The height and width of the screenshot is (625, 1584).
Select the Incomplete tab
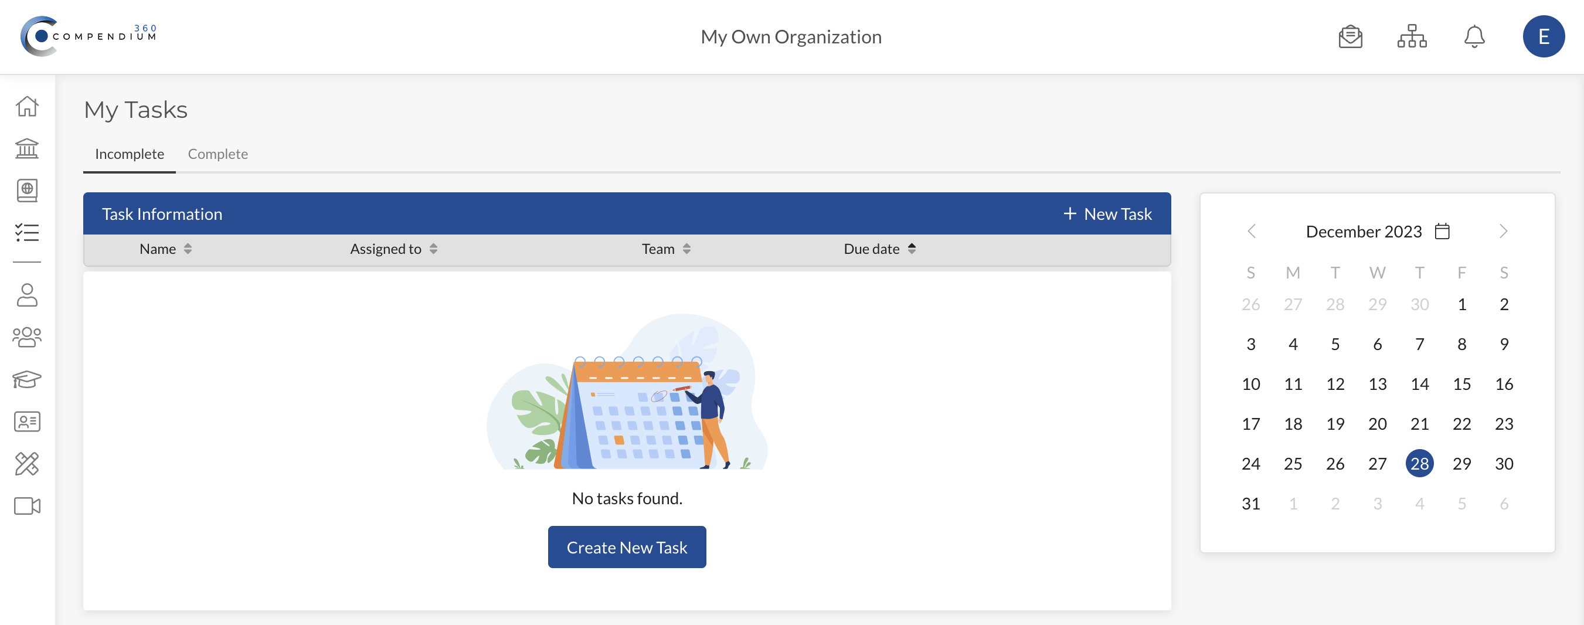point(129,154)
